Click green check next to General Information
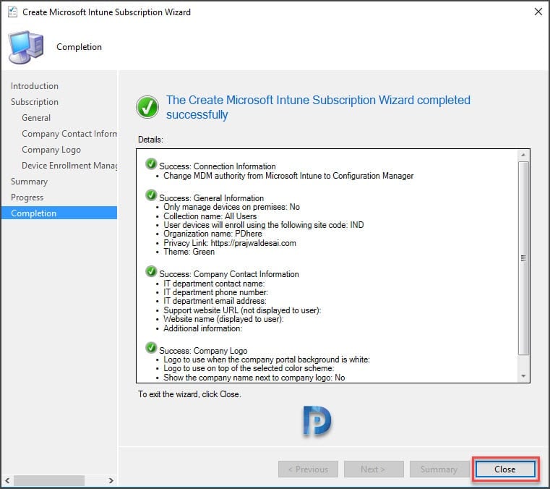This screenshot has width=550, height=489. pyautogui.click(x=151, y=195)
